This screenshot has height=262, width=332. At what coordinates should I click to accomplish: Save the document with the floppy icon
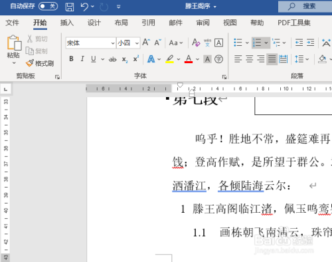click(x=70, y=7)
